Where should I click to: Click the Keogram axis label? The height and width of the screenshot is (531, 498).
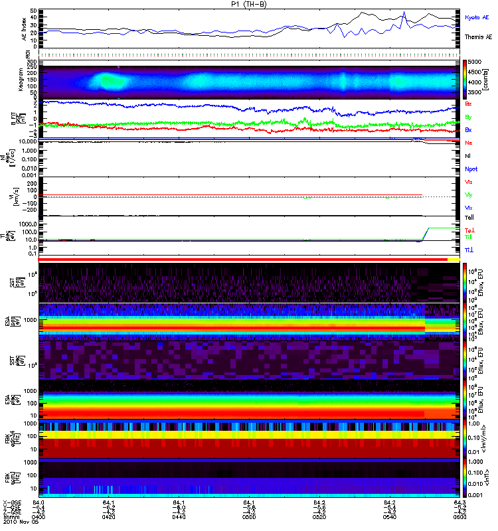point(21,80)
